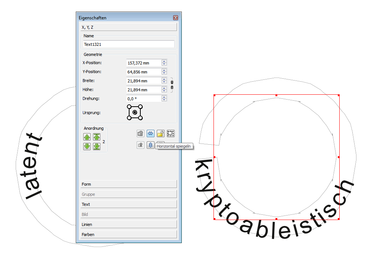Click the Name field containing Text1321
This screenshot has height=261, width=374.
click(128, 44)
